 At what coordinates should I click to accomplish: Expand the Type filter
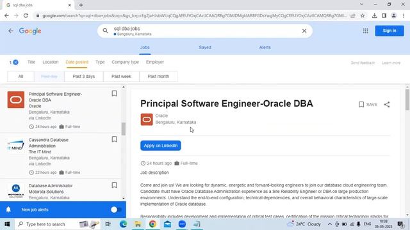[x=100, y=62]
